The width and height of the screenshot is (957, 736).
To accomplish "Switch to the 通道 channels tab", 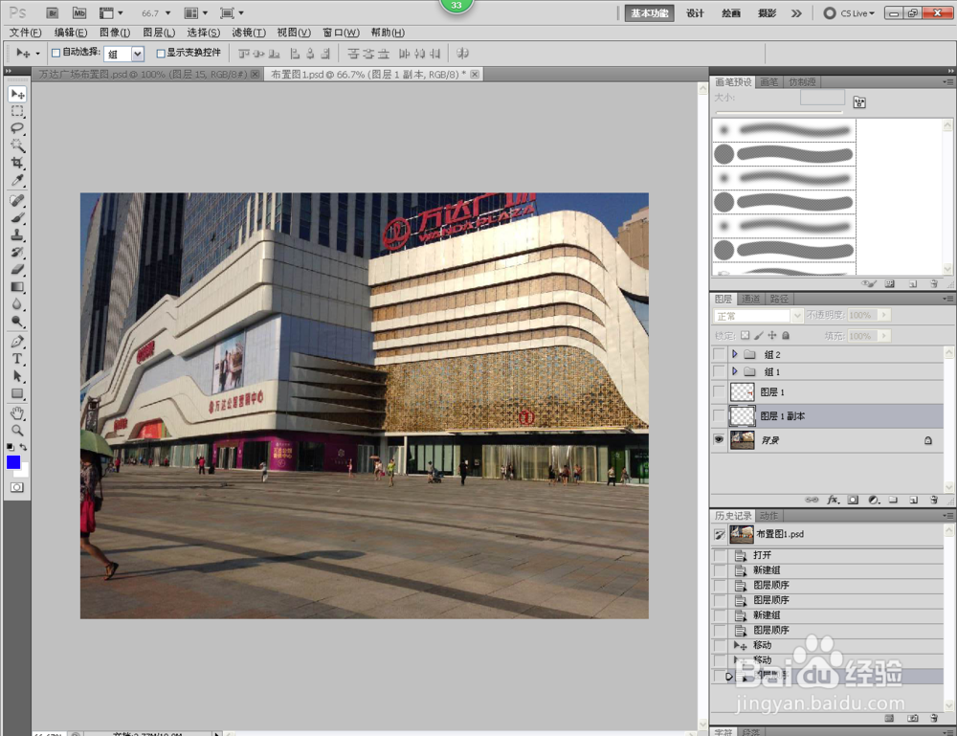I will coord(750,299).
